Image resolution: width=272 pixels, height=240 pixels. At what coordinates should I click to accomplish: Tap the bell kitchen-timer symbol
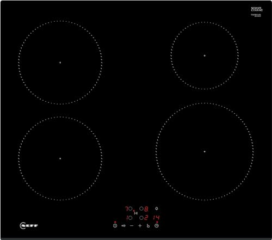(157, 208)
